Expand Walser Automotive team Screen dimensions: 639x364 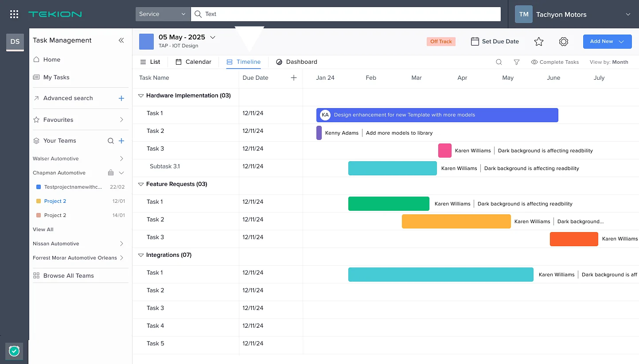(x=122, y=159)
